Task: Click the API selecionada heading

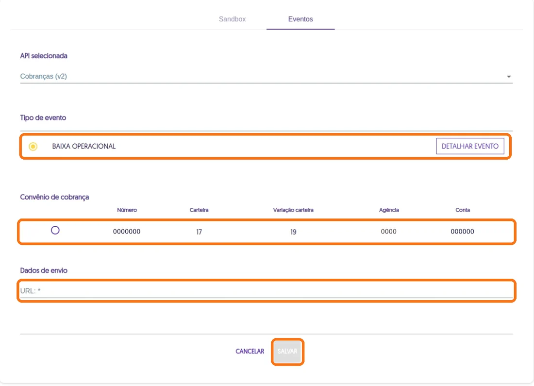Action: point(44,56)
